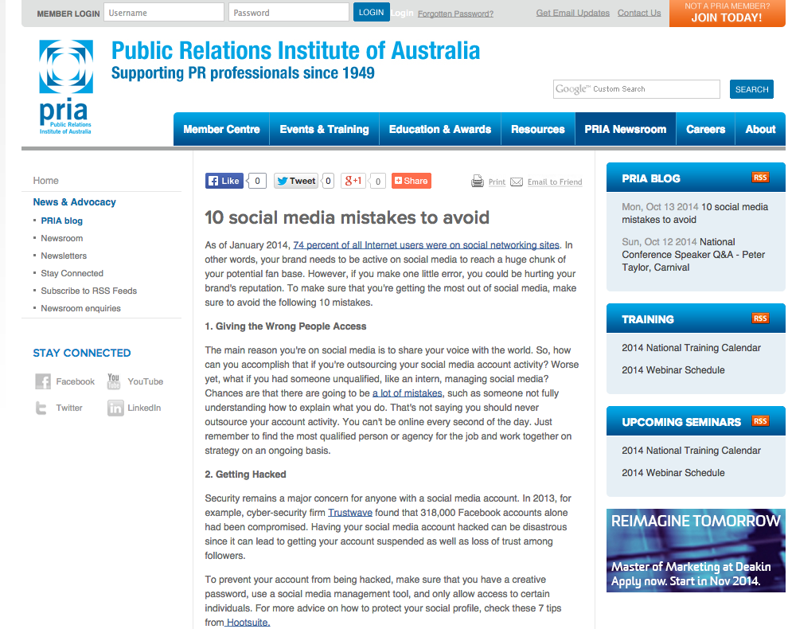Screen dimensions: 788x629
Task: Open the Resources menu
Action: click(538, 129)
